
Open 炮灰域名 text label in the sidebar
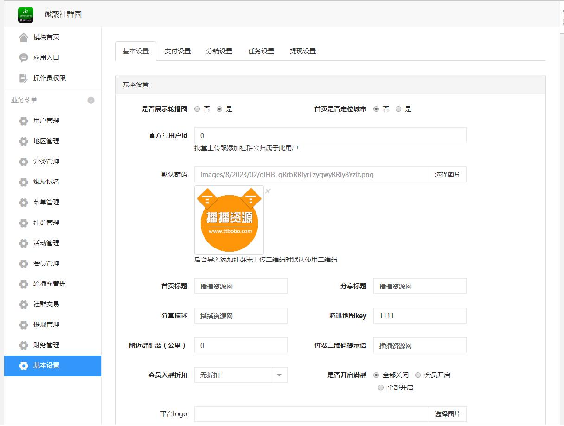point(46,182)
